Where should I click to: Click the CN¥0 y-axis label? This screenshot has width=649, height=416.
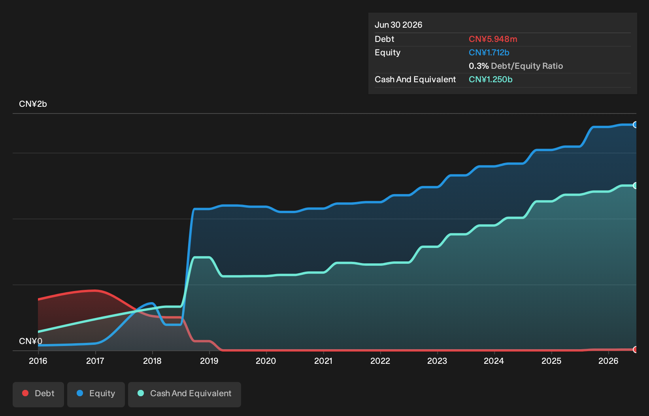(x=30, y=341)
